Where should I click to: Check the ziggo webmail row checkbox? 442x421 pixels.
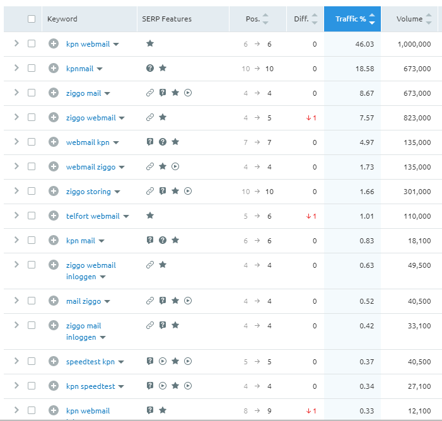pos(32,117)
